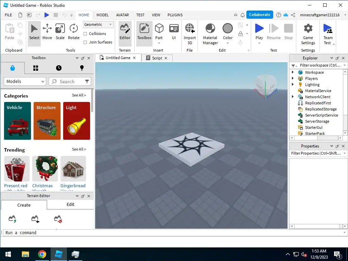Open the Color dropdown arrow
348x261 pixels.
tap(228, 43)
